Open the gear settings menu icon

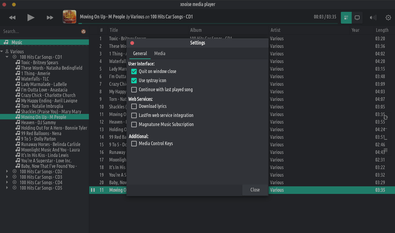(x=388, y=18)
